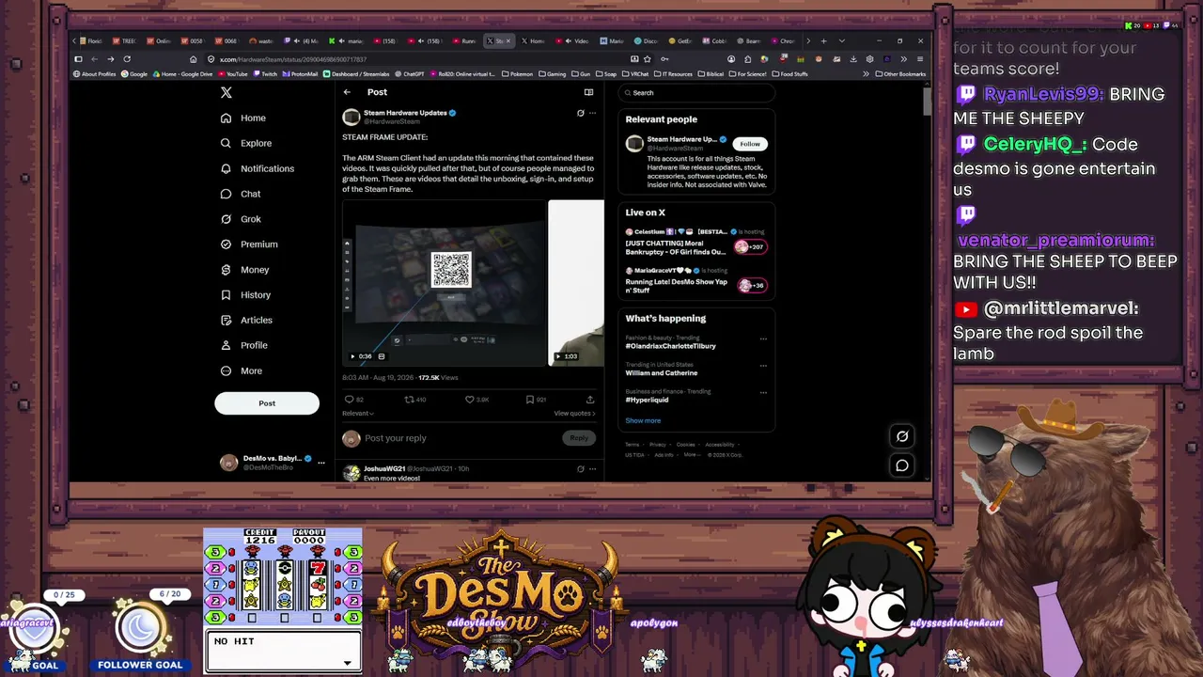Click the Grok icon on Steam Hardware post

tap(580, 113)
